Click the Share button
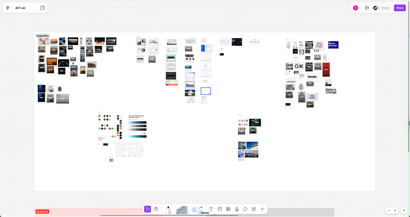This screenshot has height=217, width=410. coord(400,8)
